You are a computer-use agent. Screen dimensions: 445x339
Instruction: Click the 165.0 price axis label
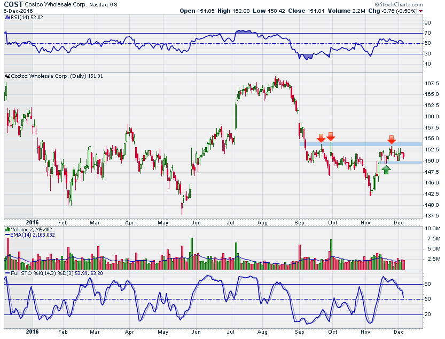pyautogui.click(x=432, y=94)
